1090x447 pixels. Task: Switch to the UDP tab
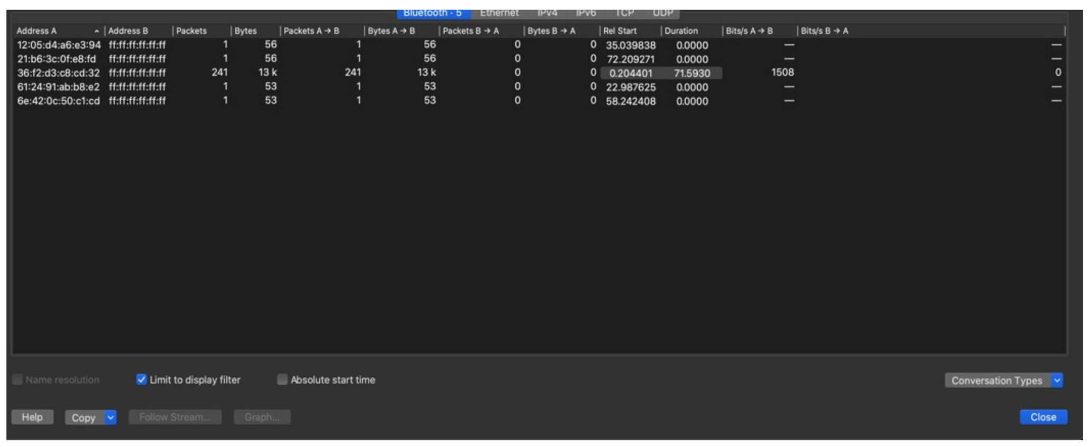click(662, 13)
